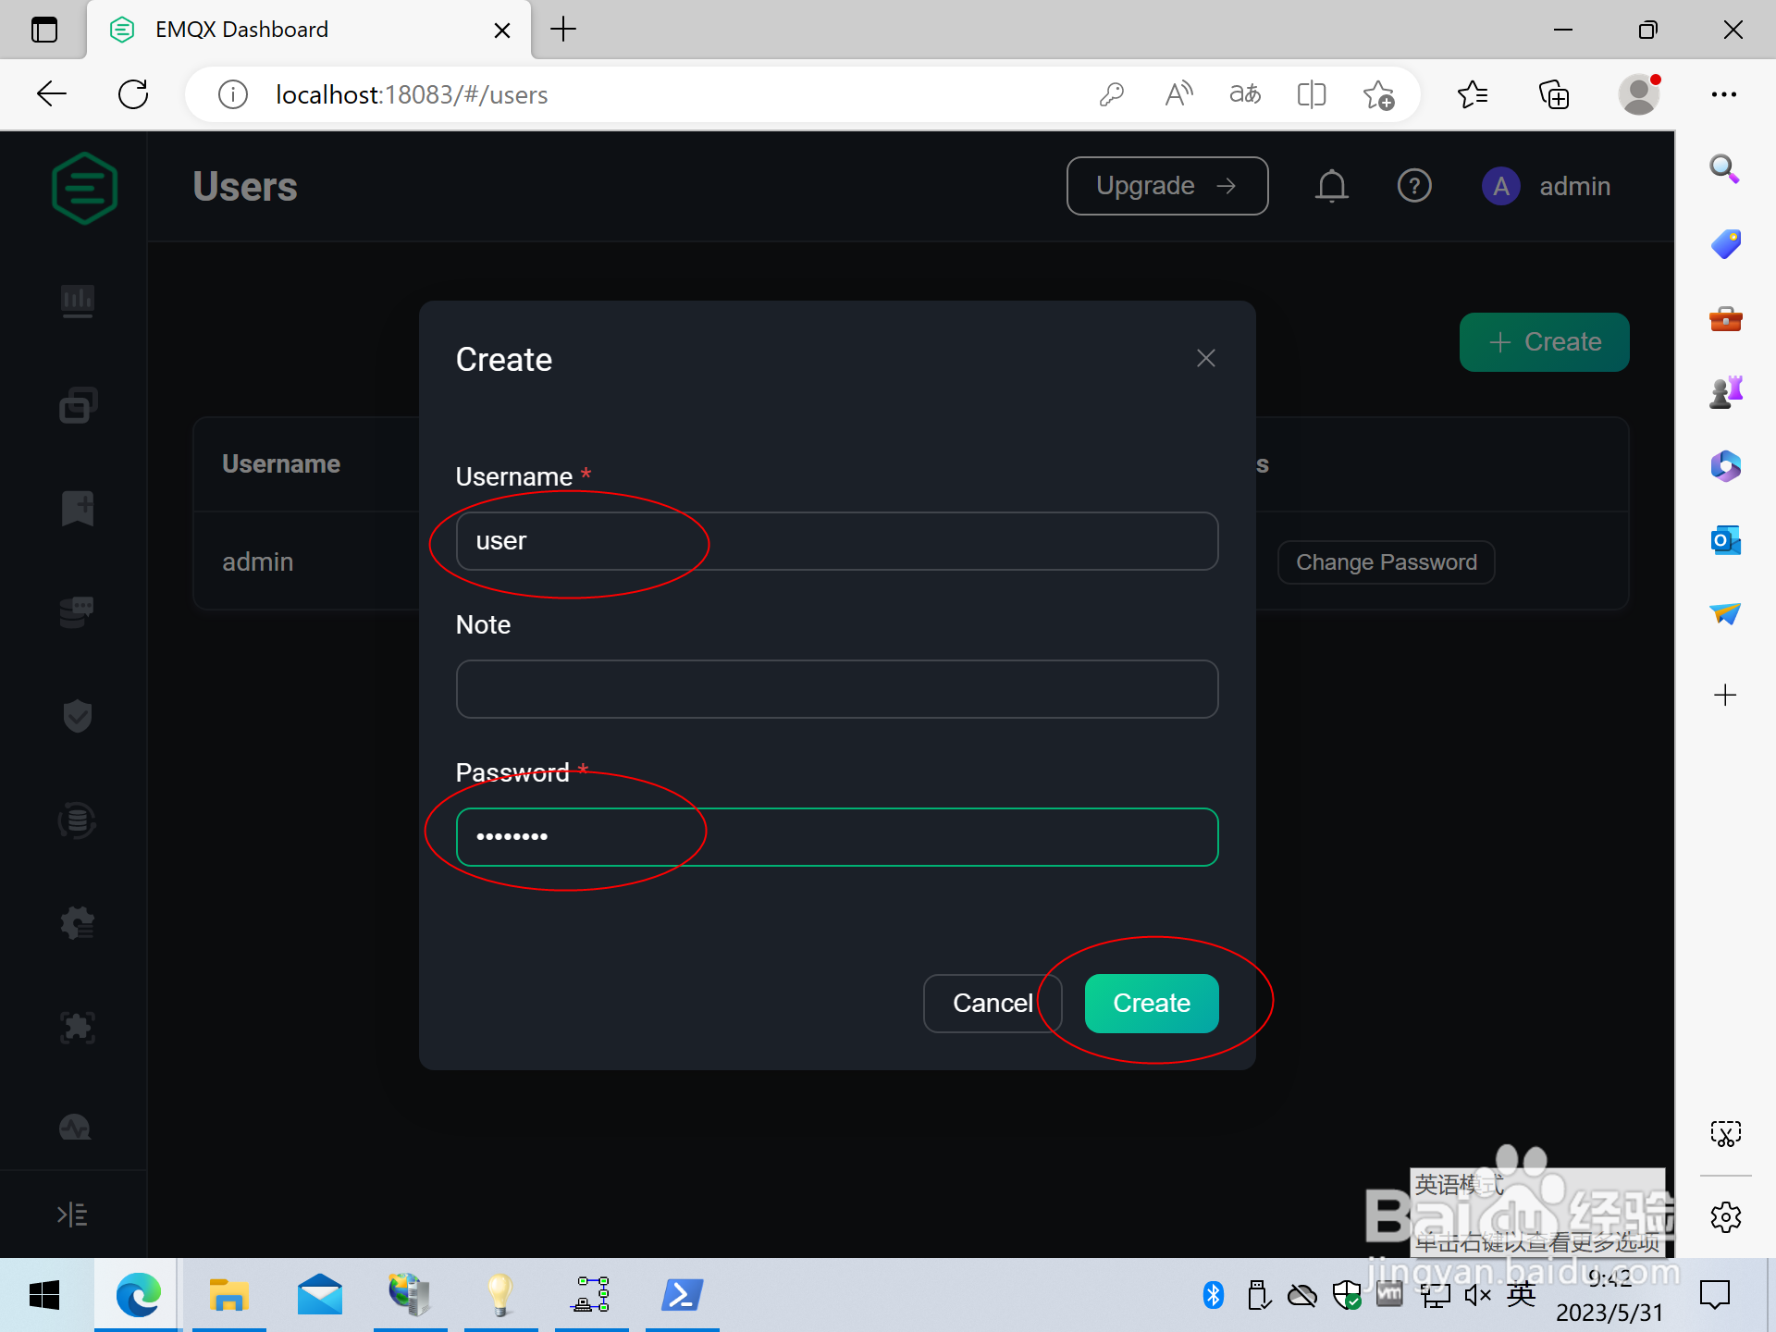
Task: Click the muted volume tray icon
Action: [x=1477, y=1295]
